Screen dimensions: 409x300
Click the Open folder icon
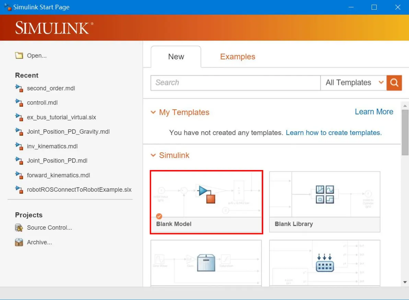pyautogui.click(x=19, y=56)
